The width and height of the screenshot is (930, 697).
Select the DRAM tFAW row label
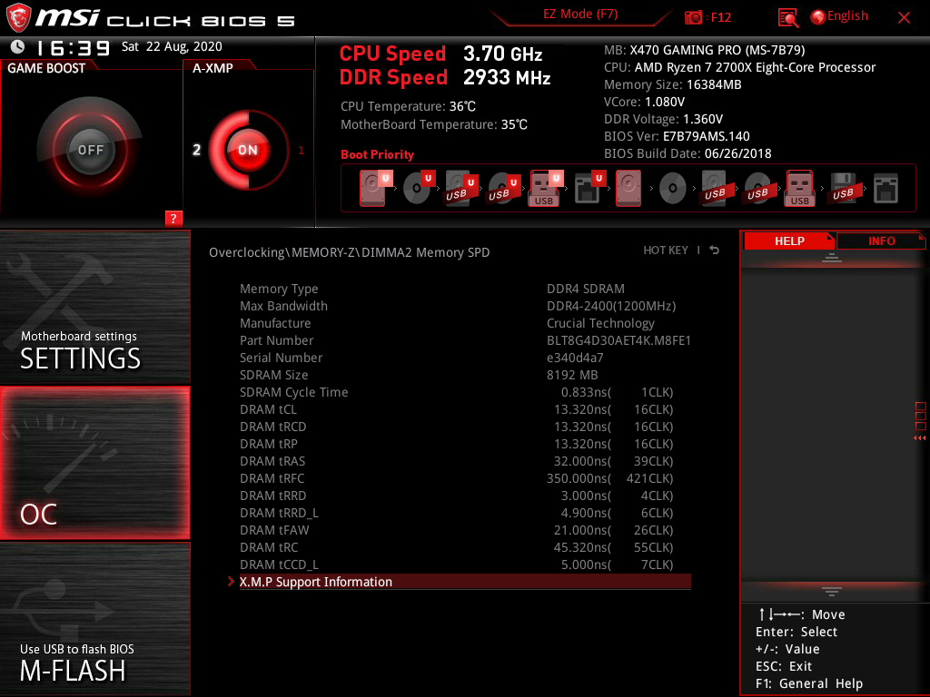[x=274, y=530]
